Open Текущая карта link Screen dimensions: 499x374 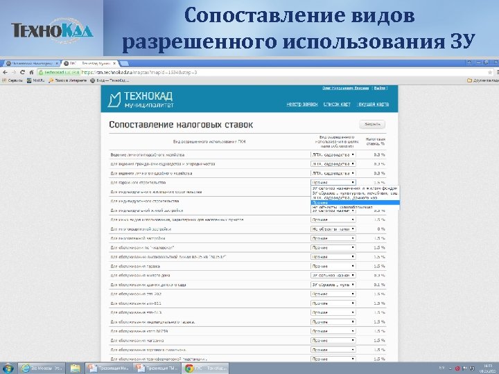tap(373, 105)
